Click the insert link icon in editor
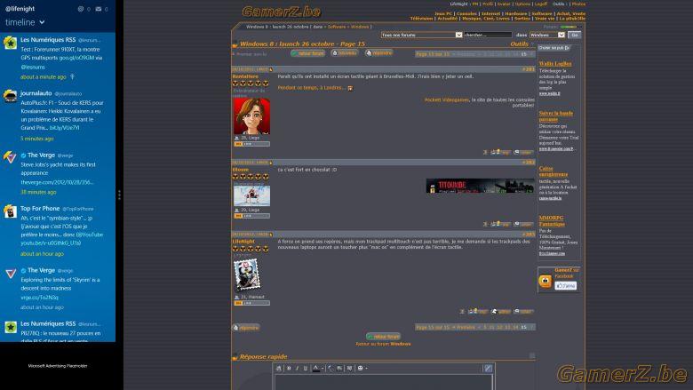The image size is (693, 390). point(331,369)
